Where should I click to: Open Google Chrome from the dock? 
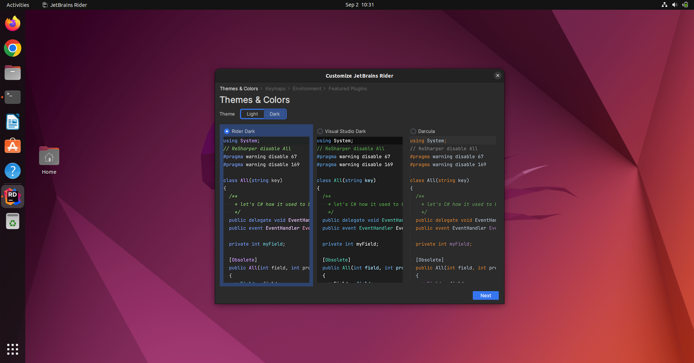coord(13,48)
